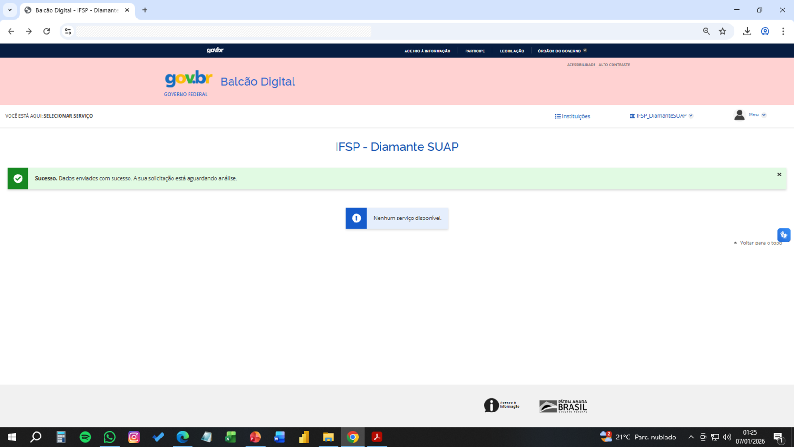Click the Acesso à Informação footer icon
Screen dimensions: 794x447
(x=492, y=405)
